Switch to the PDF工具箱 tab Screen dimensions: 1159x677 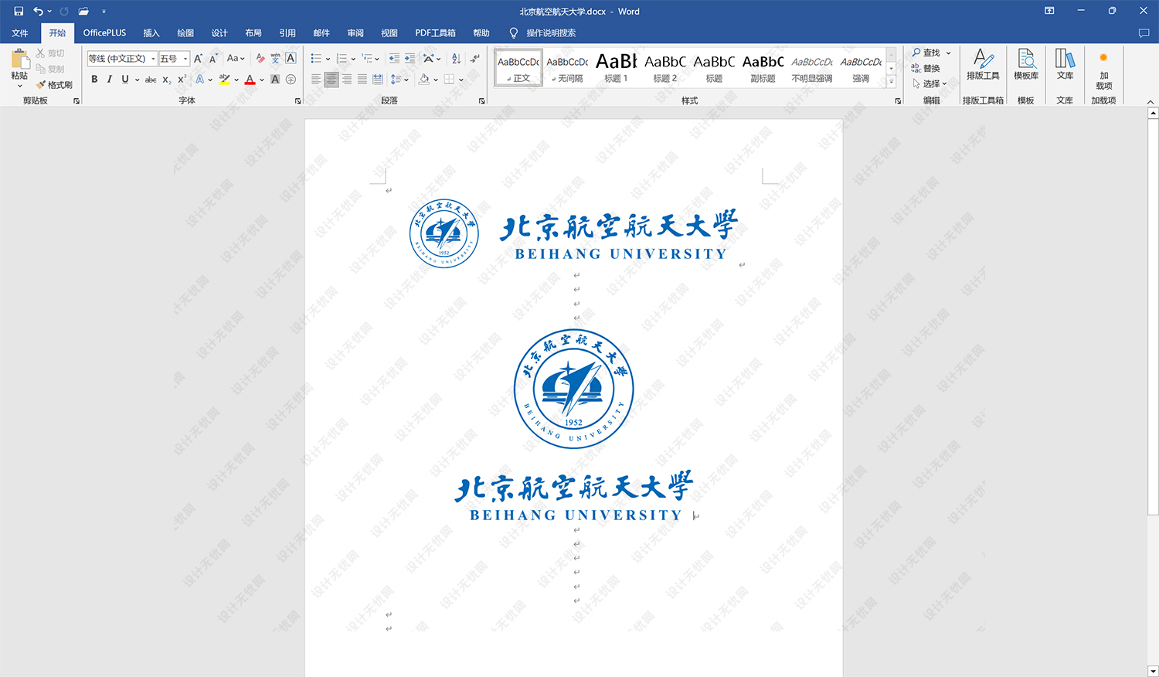[x=436, y=33]
